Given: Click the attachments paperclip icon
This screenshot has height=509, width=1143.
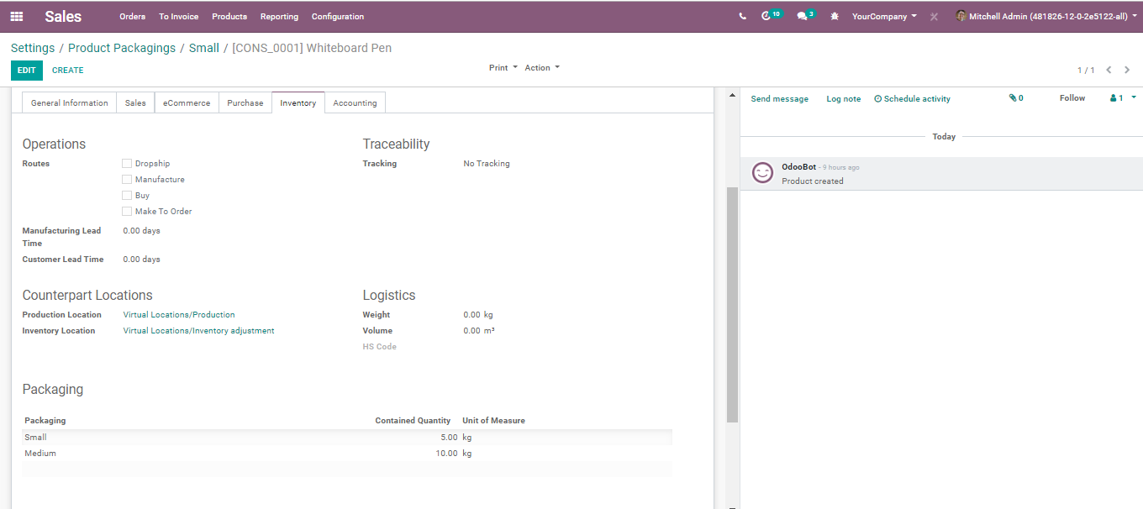Looking at the screenshot, I should 1014,98.
